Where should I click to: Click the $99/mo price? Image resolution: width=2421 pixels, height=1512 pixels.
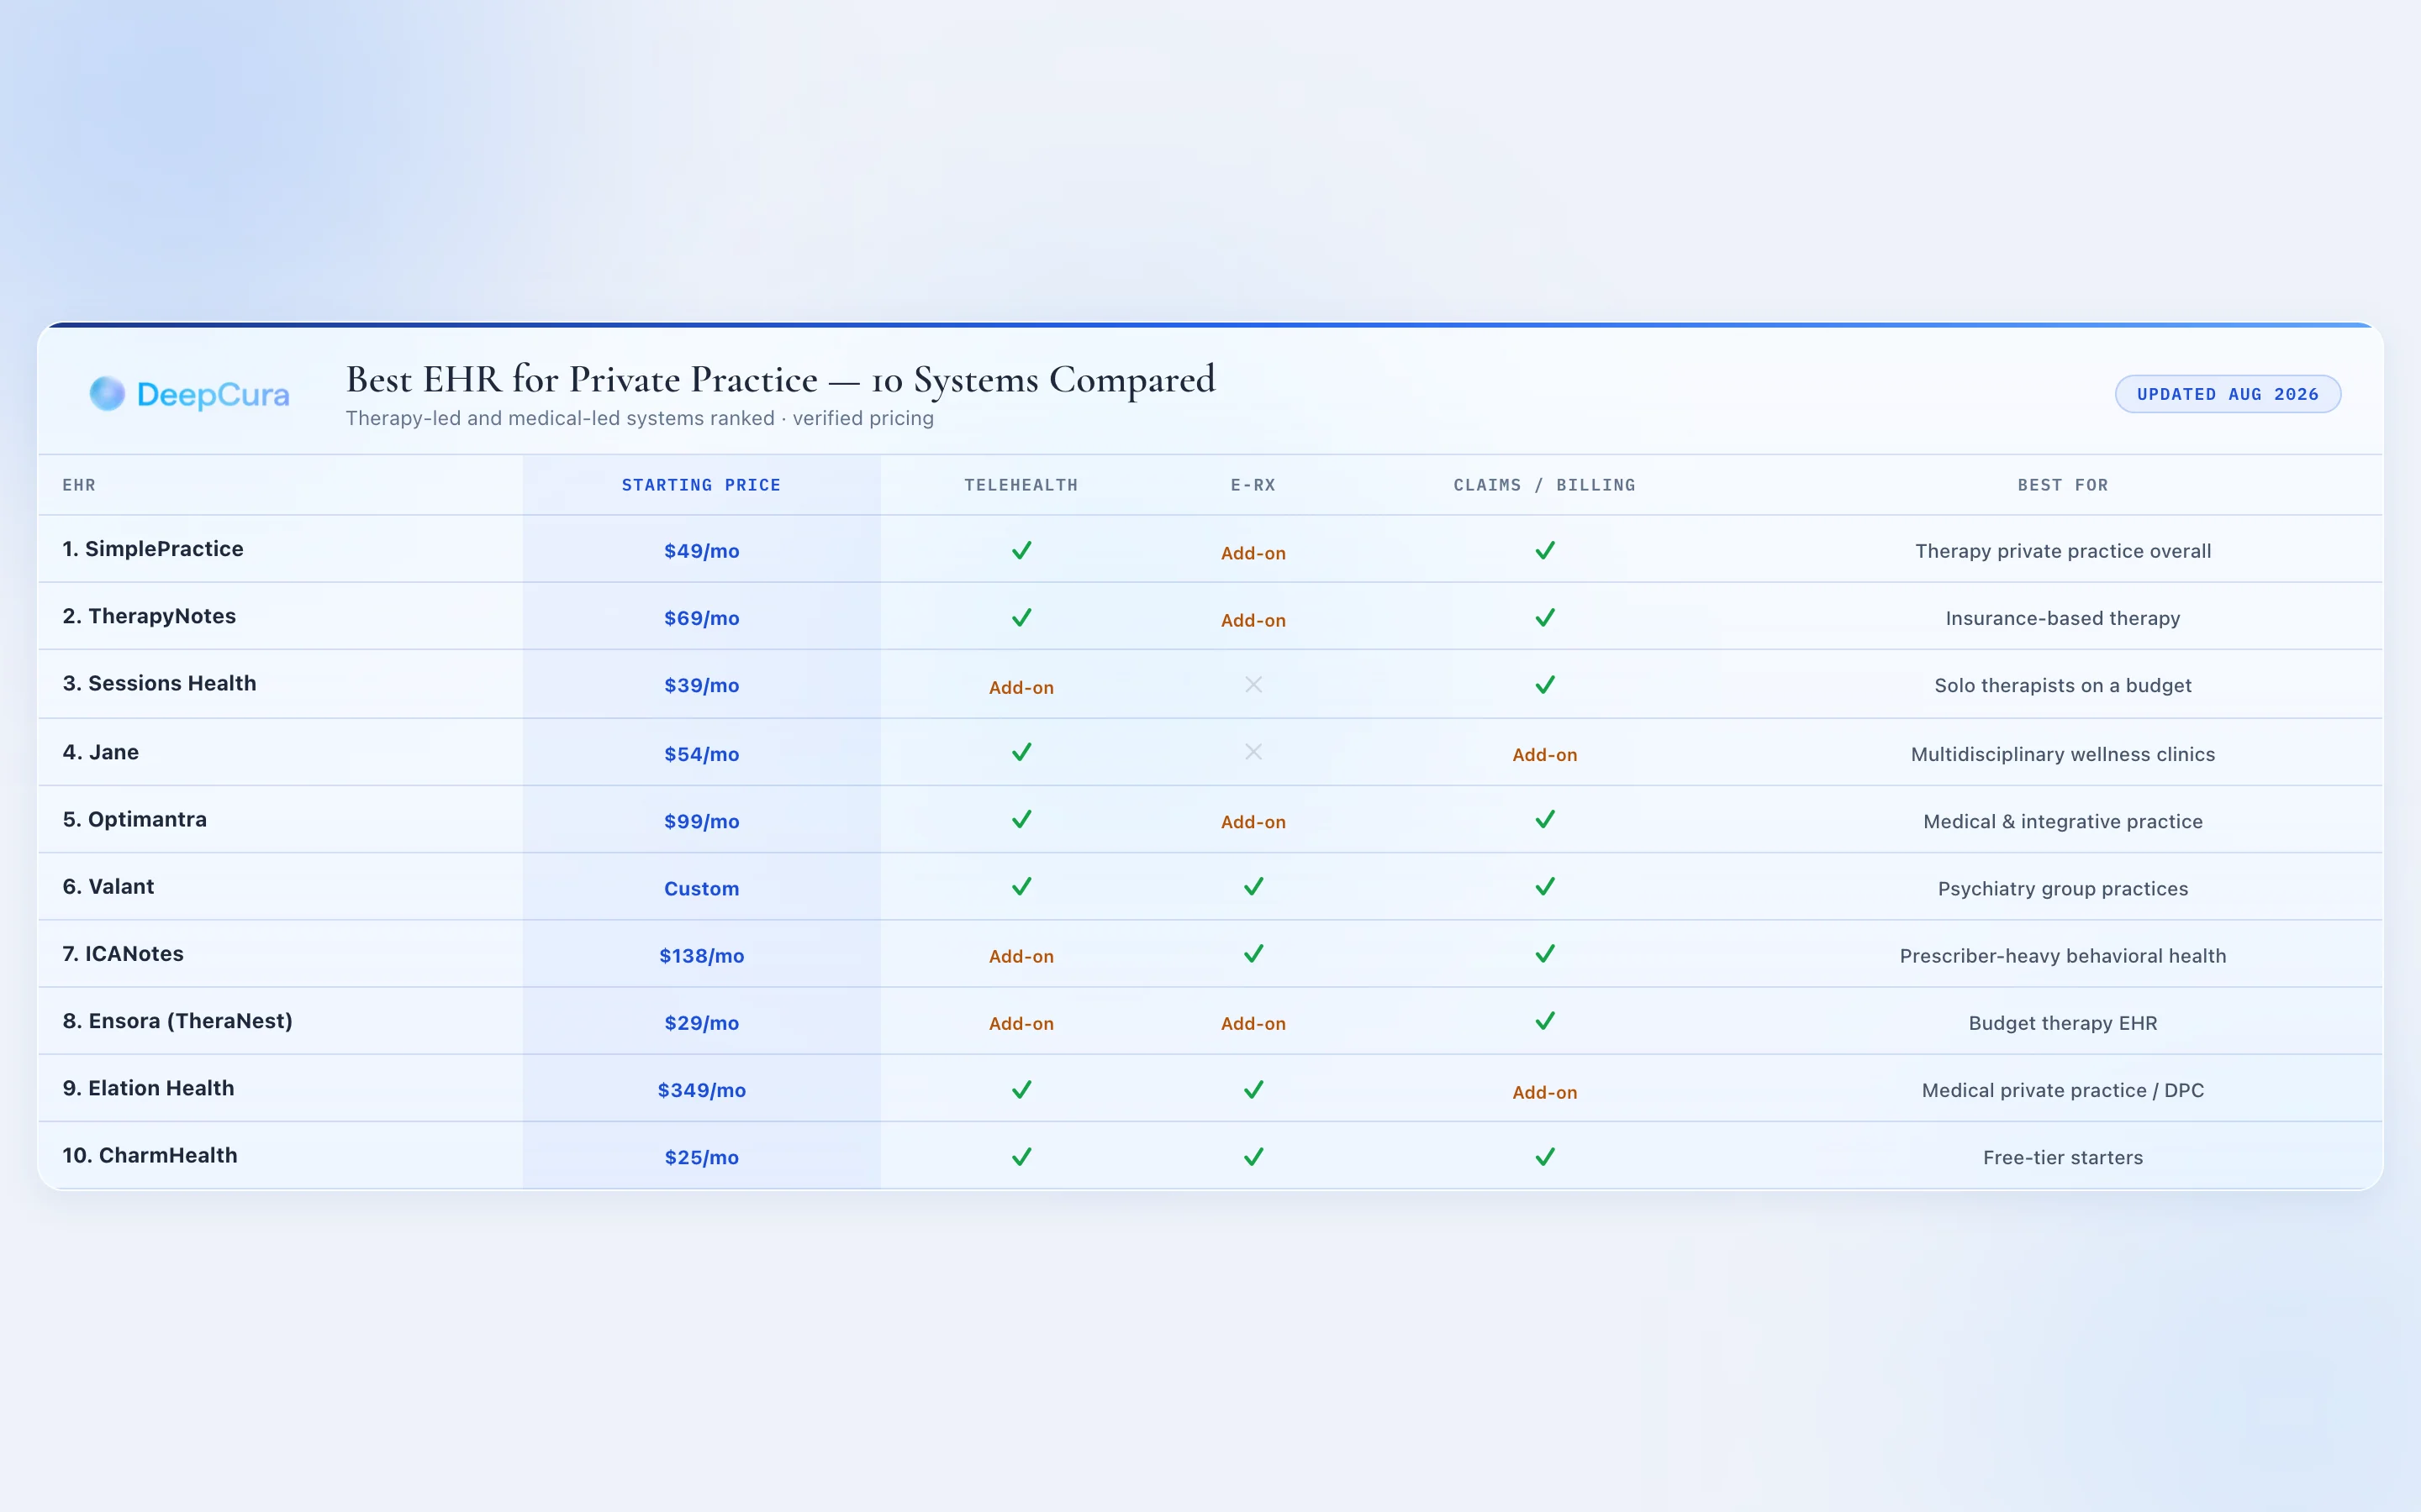point(701,821)
